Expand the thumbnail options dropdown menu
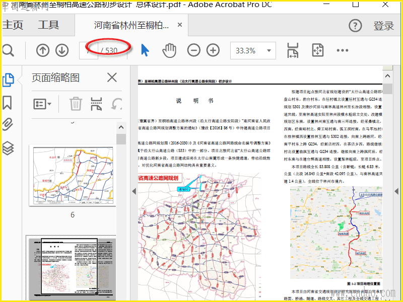The image size is (403, 302). click(43, 104)
